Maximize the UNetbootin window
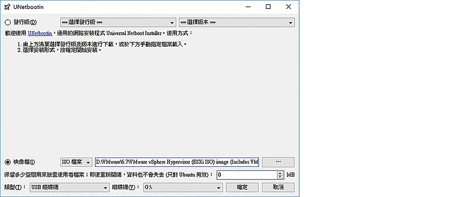Viewport: 450px width, 197px height. pos(268,7)
